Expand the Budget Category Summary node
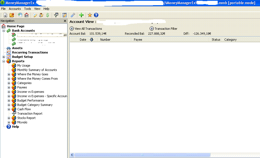Image resolution: width=260 pixels, height=158 pixels. (9, 105)
